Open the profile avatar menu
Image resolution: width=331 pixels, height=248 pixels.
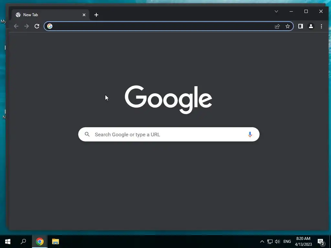click(311, 26)
